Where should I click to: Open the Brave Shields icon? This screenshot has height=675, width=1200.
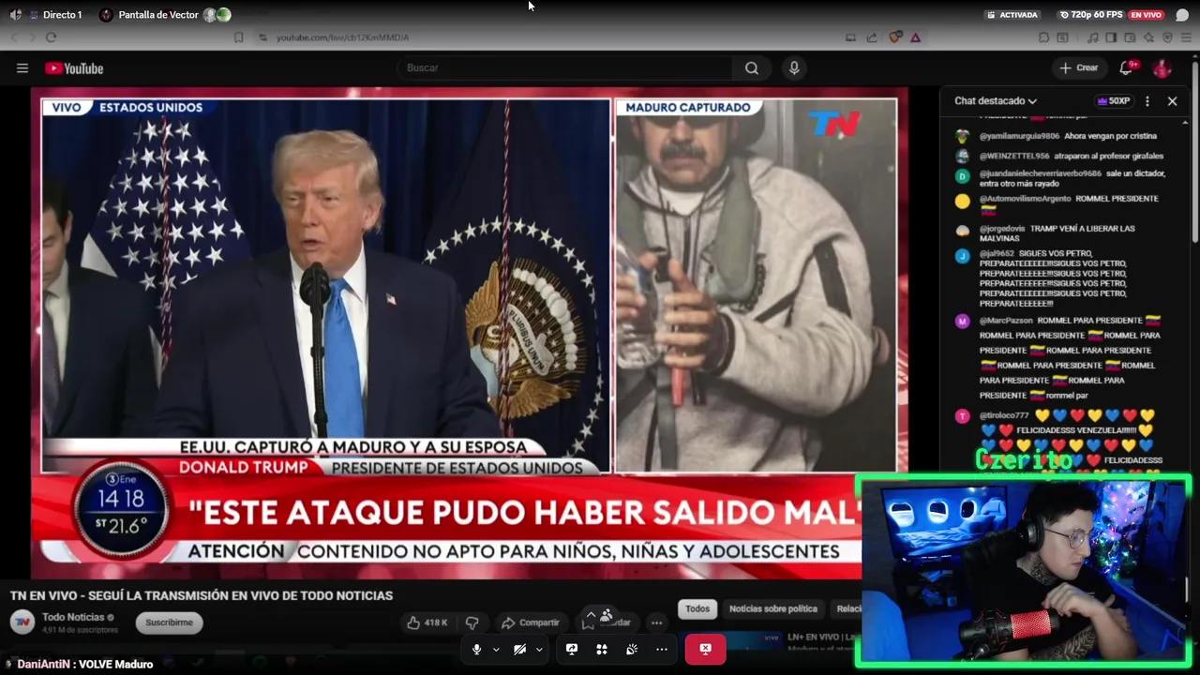click(x=895, y=37)
